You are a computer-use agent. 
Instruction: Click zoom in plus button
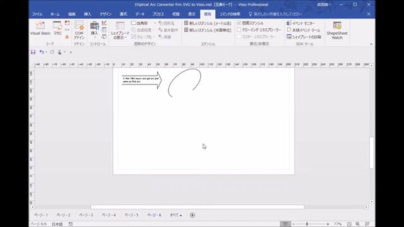[x=328, y=224]
